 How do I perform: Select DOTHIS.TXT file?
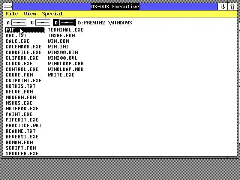[x=21, y=86]
